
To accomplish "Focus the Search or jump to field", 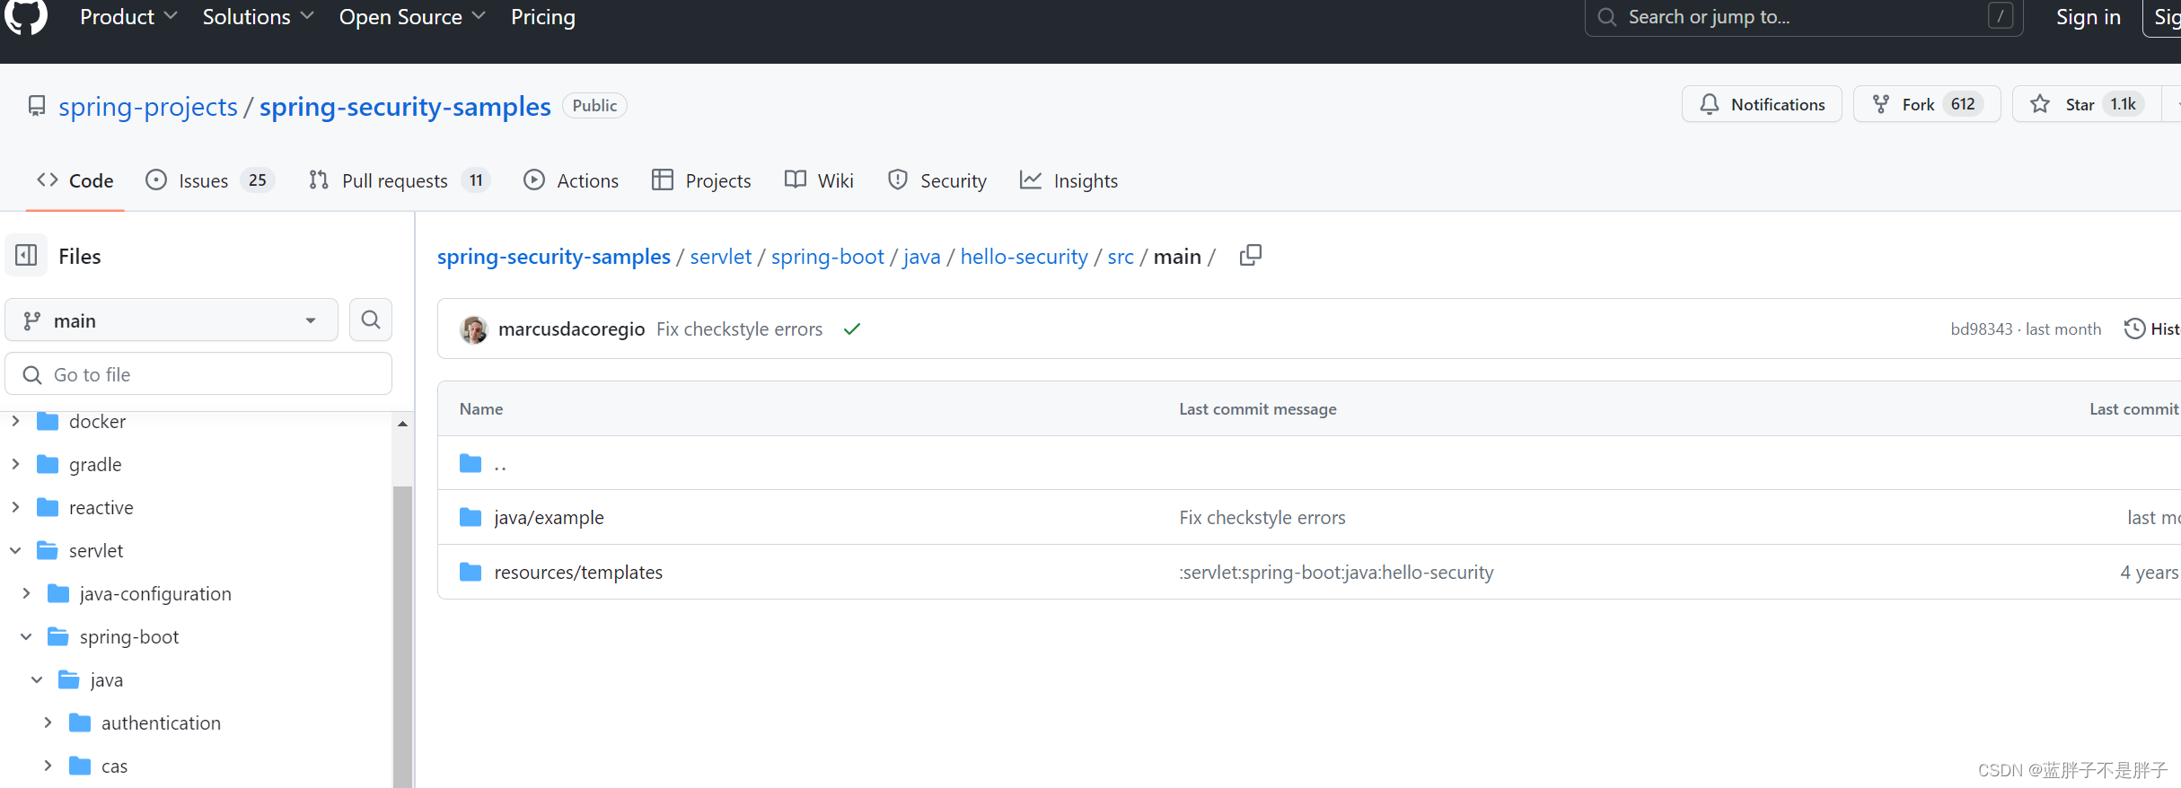I will (x=1803, y=17).
